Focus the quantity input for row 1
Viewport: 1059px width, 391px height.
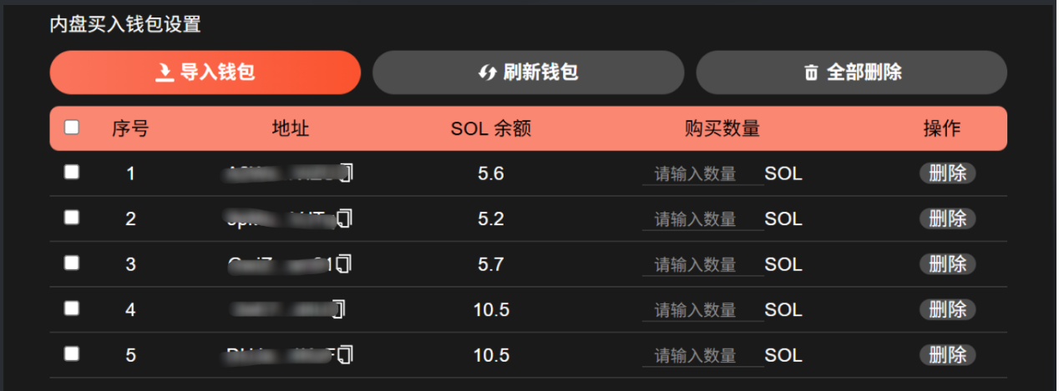tap(702, 173)
